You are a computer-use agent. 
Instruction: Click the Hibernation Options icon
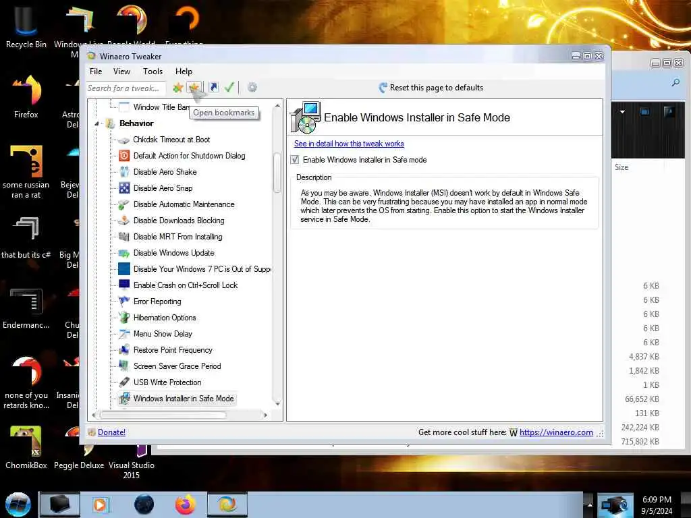coord(124,318)
